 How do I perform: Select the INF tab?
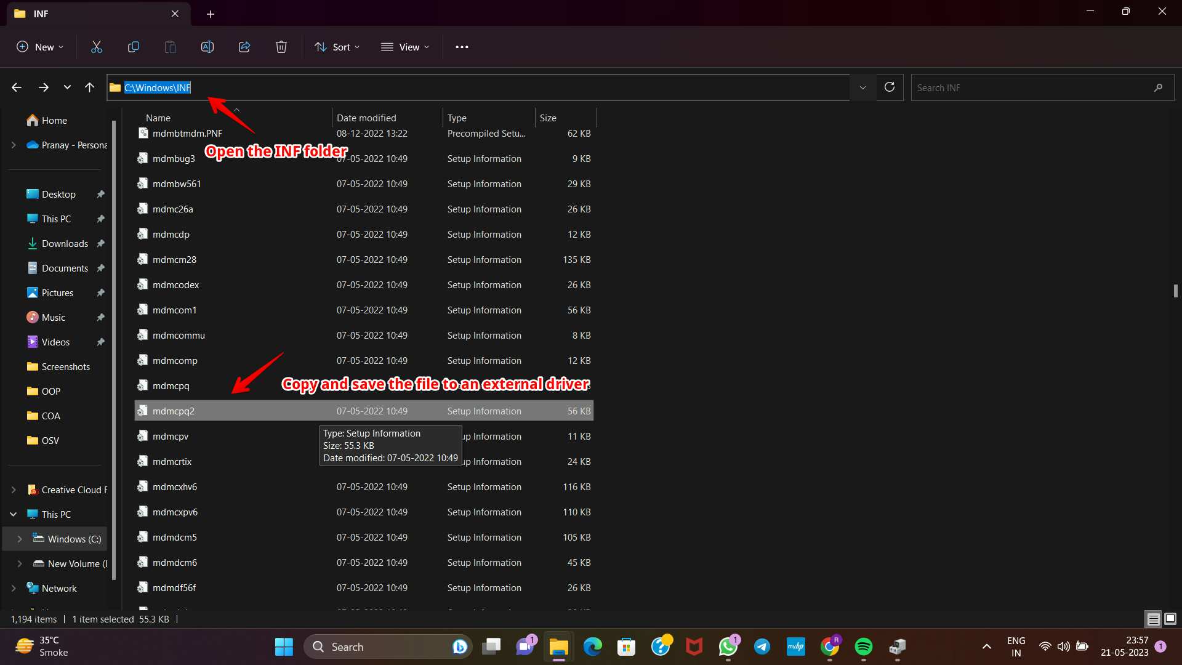point(42,14)
